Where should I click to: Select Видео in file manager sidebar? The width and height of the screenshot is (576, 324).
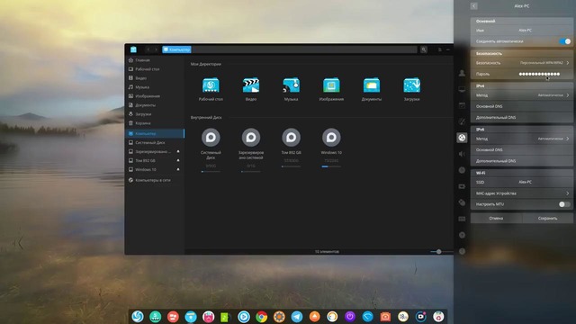155,78
